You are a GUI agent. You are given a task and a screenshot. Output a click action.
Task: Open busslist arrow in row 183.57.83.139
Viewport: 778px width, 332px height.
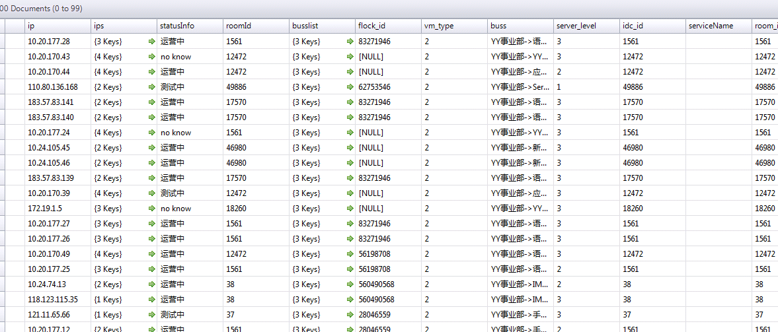tap(350, 178)
